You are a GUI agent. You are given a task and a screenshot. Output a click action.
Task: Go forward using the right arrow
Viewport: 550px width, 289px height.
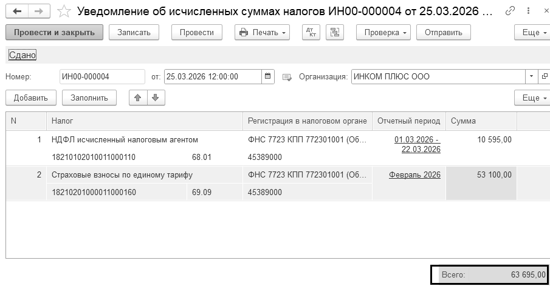tap(38, 11)
